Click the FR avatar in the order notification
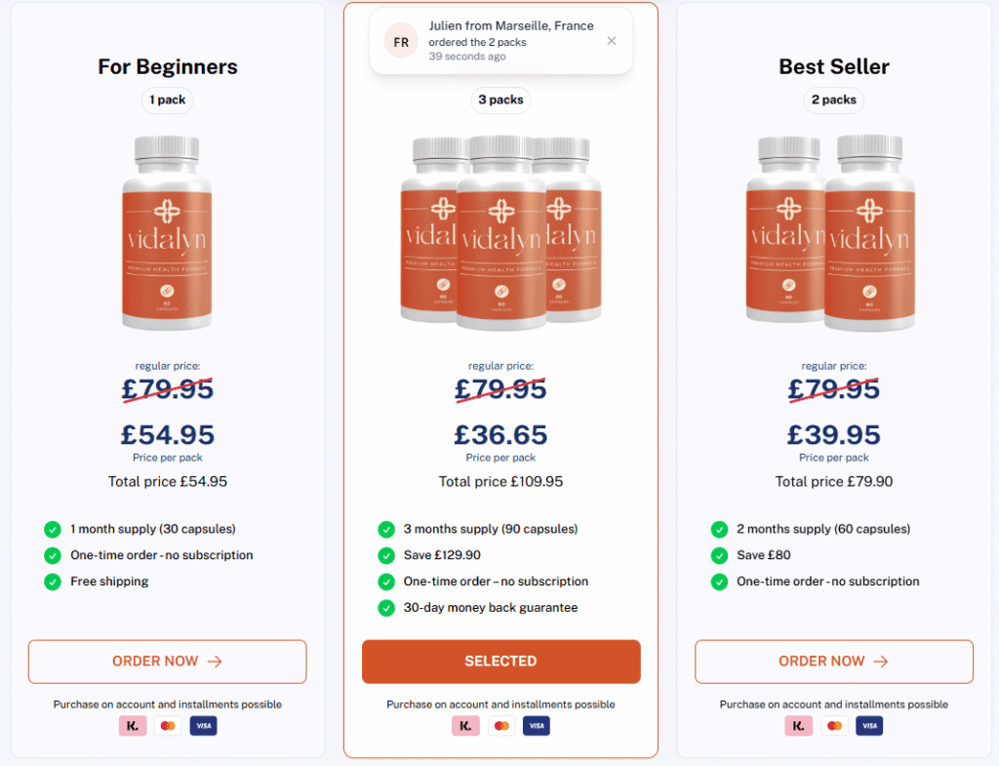Viewport: 999px width, 766px height. (400, 41)
